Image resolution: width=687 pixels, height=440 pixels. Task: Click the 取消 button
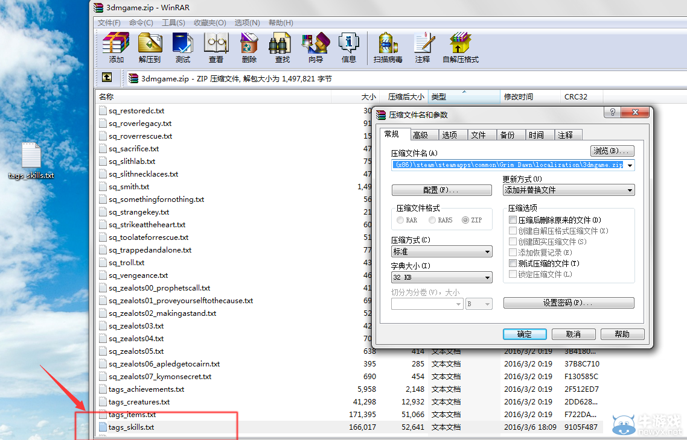point(574,334)
